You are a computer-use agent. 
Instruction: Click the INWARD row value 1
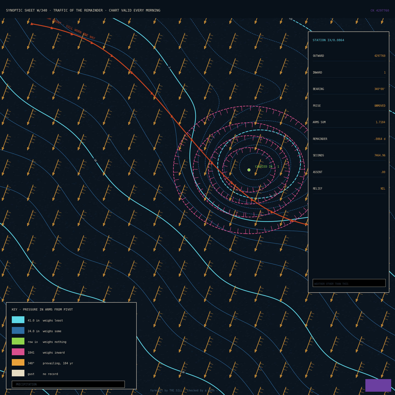[385, 73]
